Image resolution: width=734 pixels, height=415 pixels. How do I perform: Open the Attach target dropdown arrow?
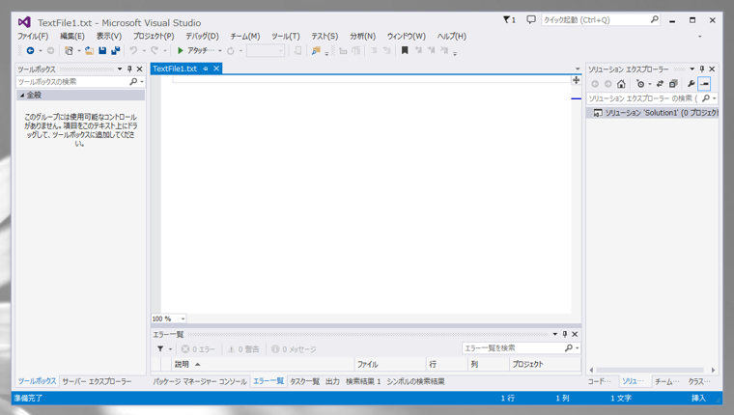[x=220, y=50]
